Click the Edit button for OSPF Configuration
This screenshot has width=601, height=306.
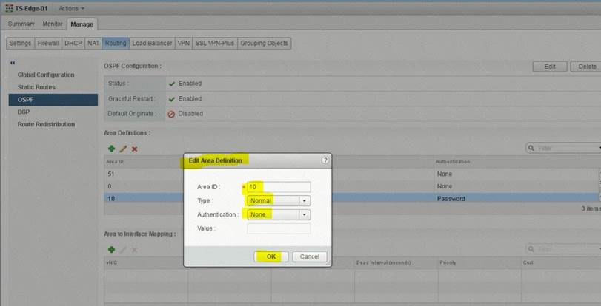click(549, 67)
